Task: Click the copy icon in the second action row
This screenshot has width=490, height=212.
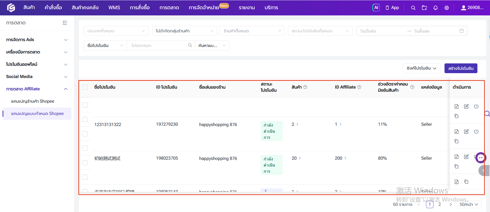Action: 457,141
